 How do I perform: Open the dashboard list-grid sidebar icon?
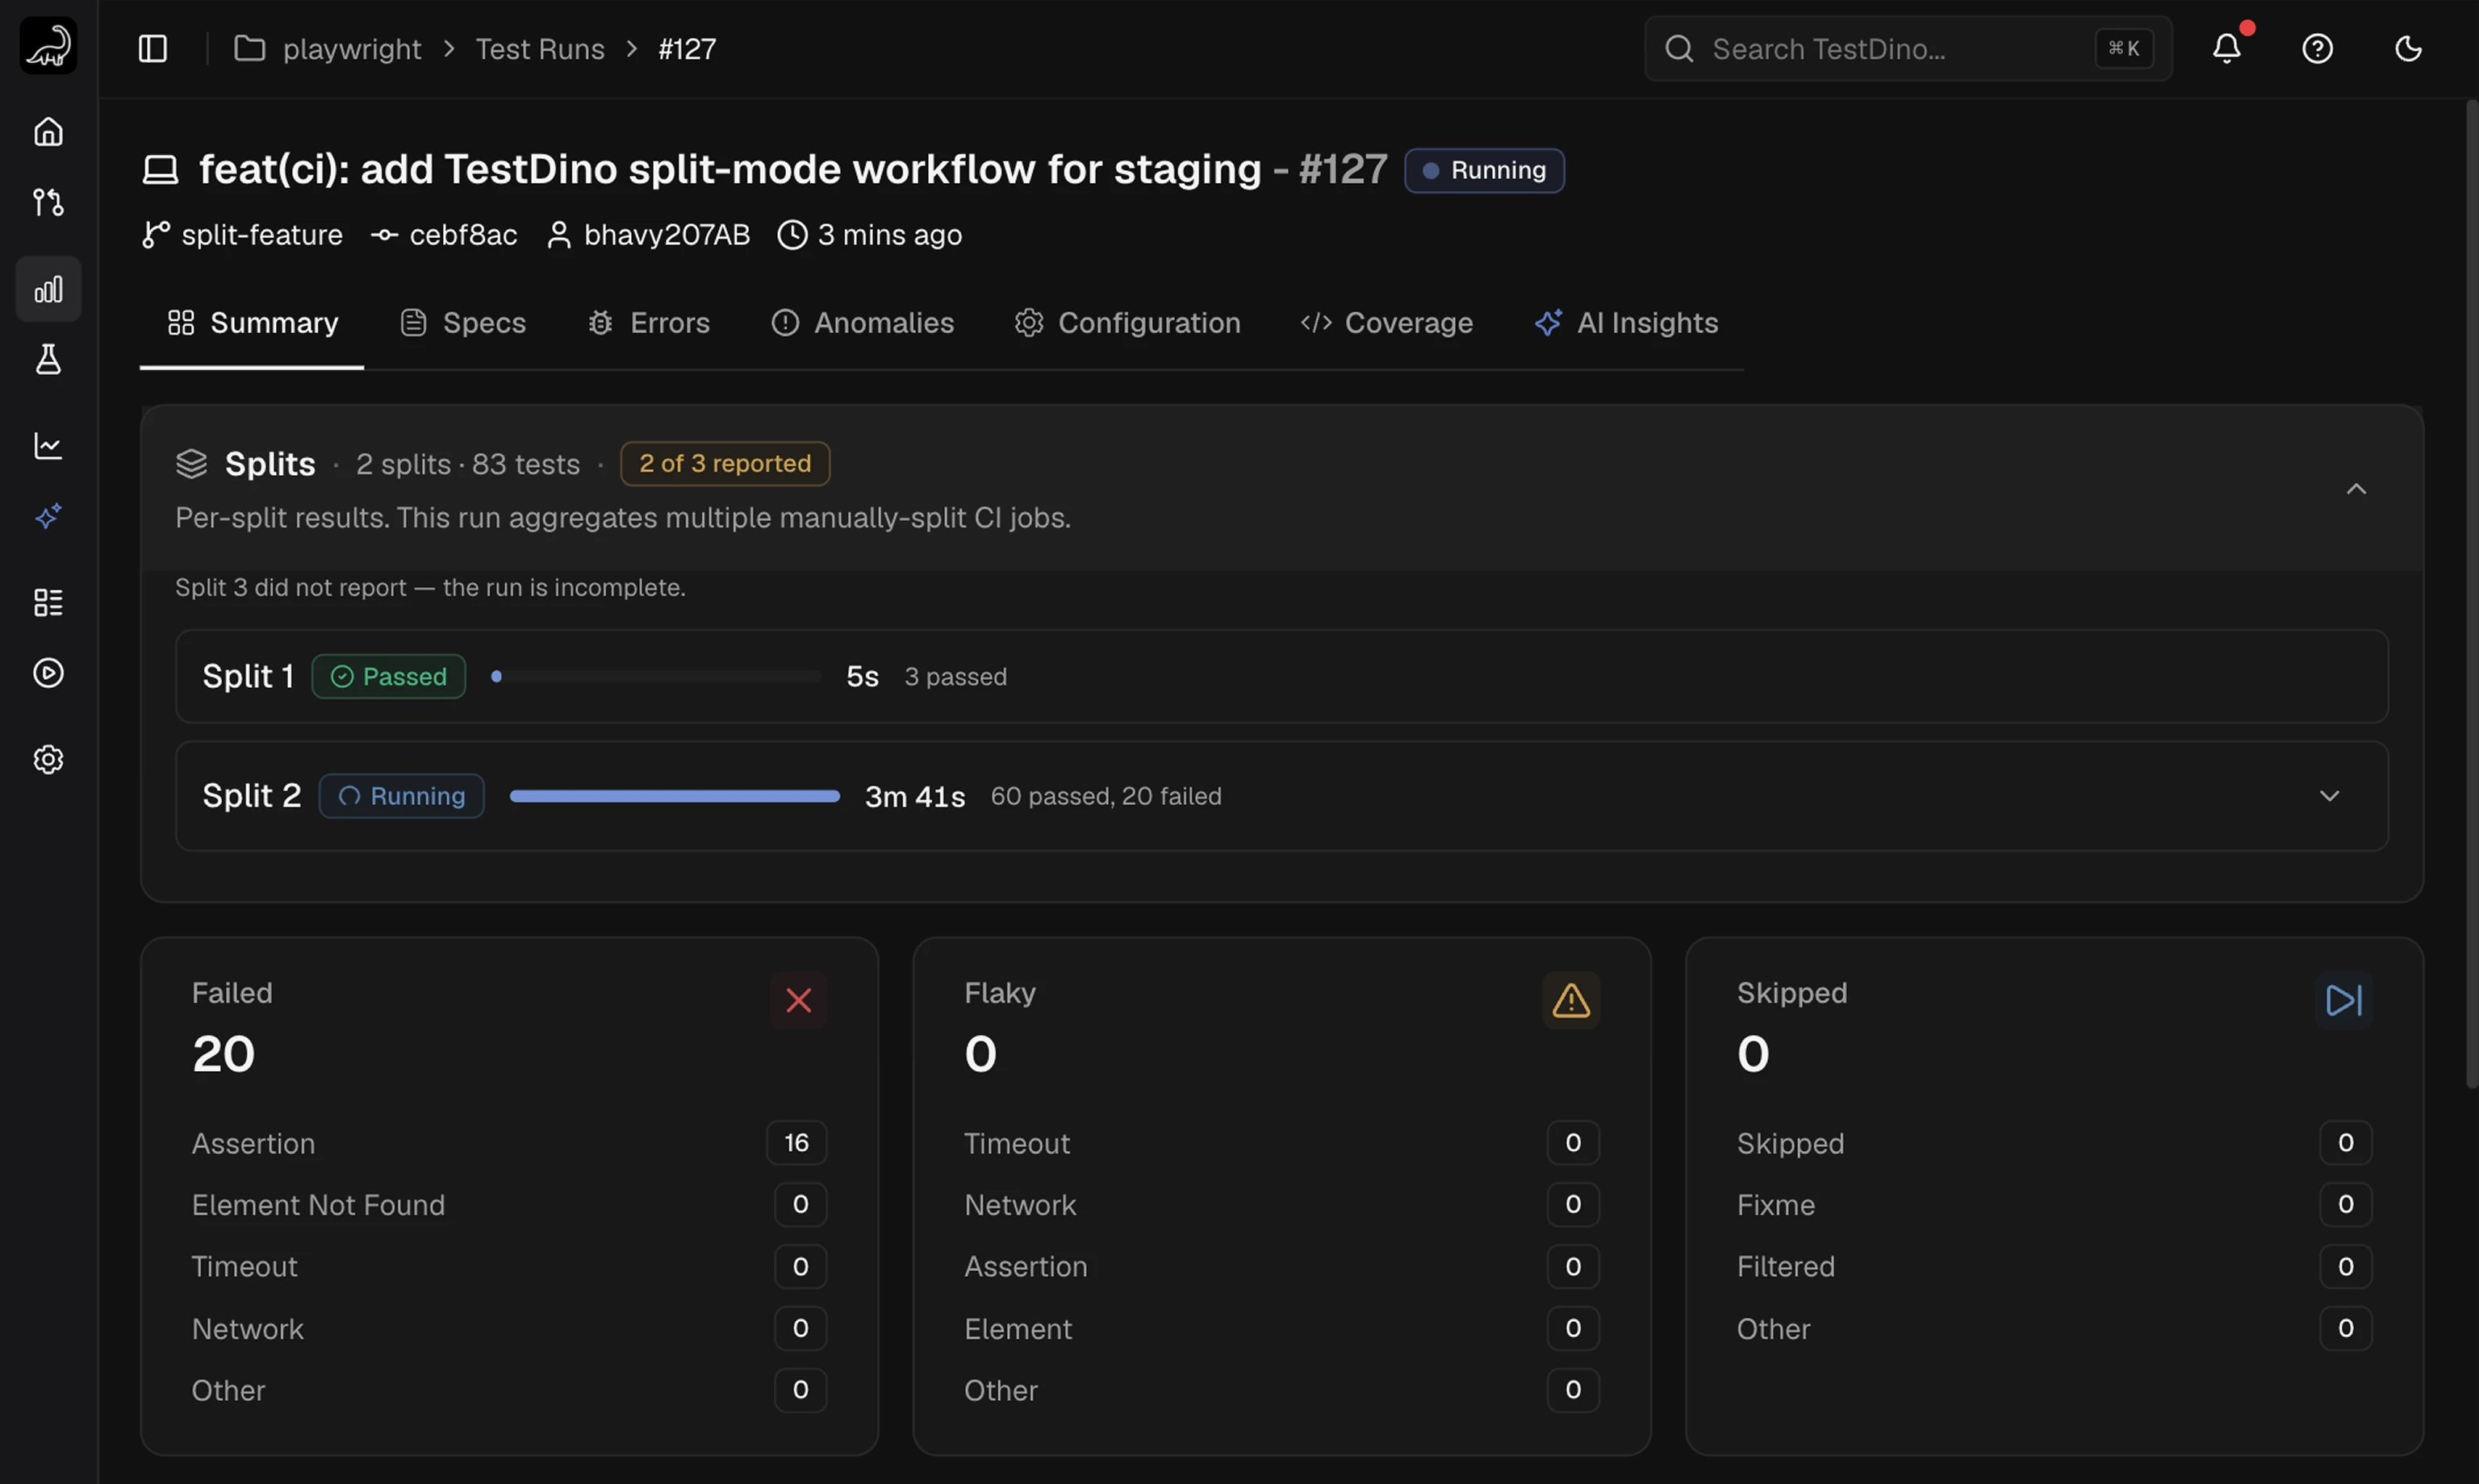coord(48,602)
